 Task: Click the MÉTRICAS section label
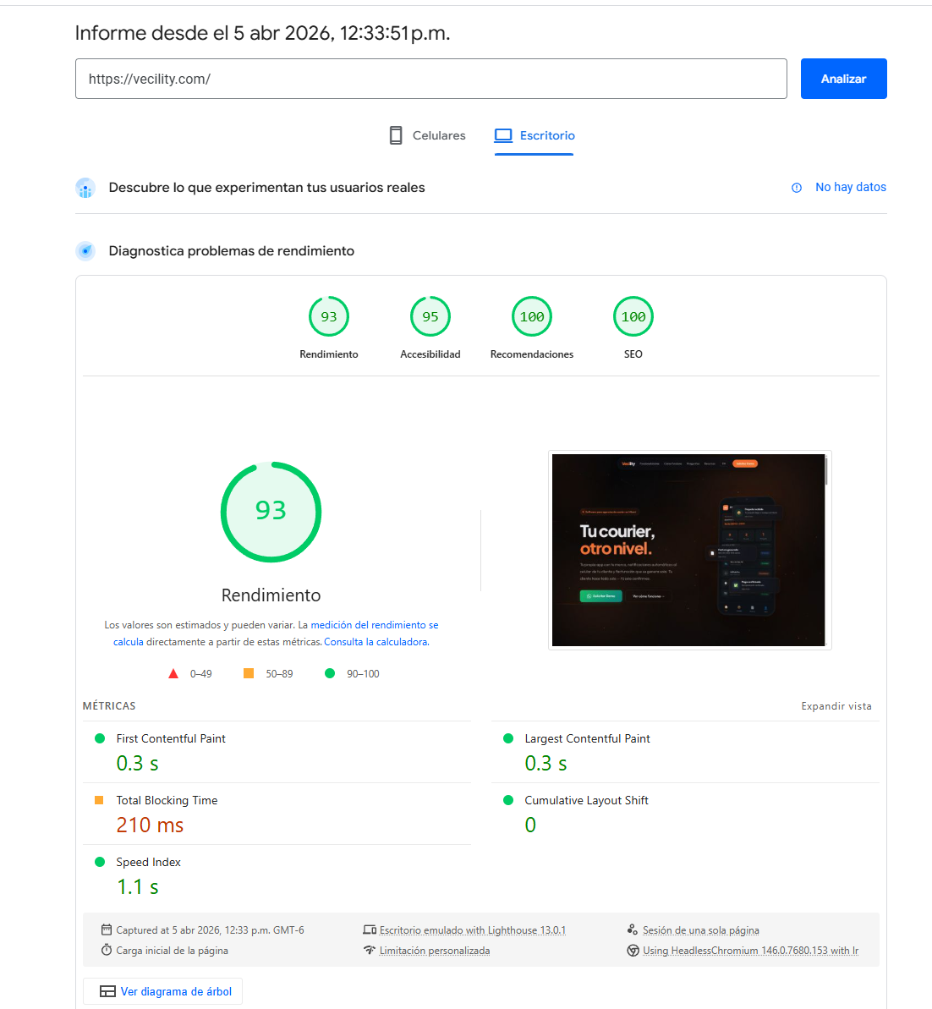coord(109,706)
